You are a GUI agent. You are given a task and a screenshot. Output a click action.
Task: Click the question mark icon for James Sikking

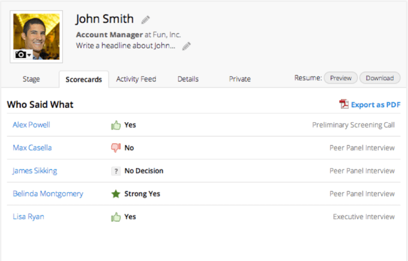116,171
